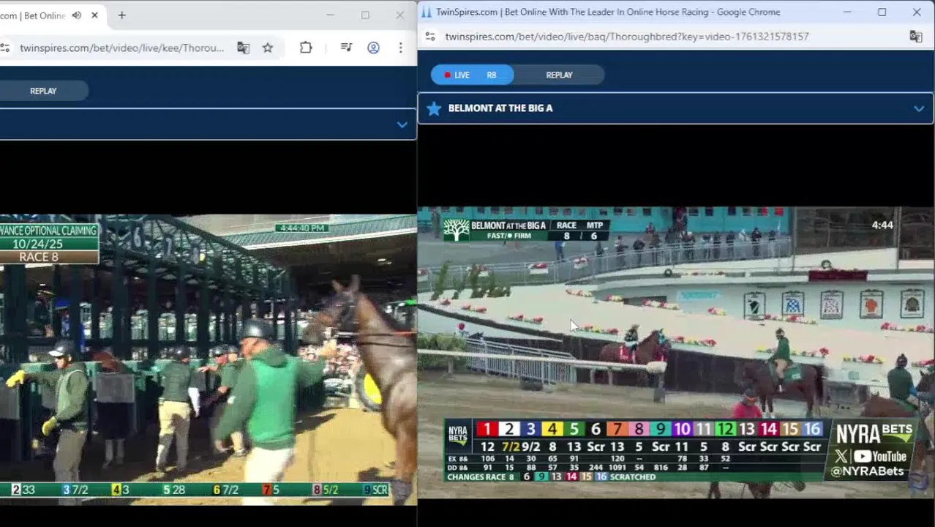This screenshot has height=527, width=935.
Task: Mute the audio icon on left Chrome tab
Action: [76, 15]
